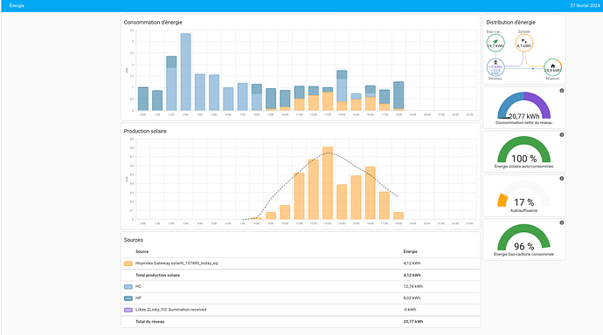Click the 17 % Autosuffisance gauge
603x335 pixels.
tap(523, 195)
